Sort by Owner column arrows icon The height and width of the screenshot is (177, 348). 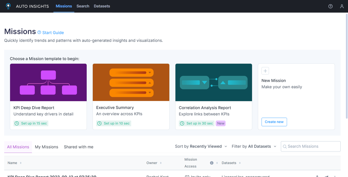coord(161,163)
